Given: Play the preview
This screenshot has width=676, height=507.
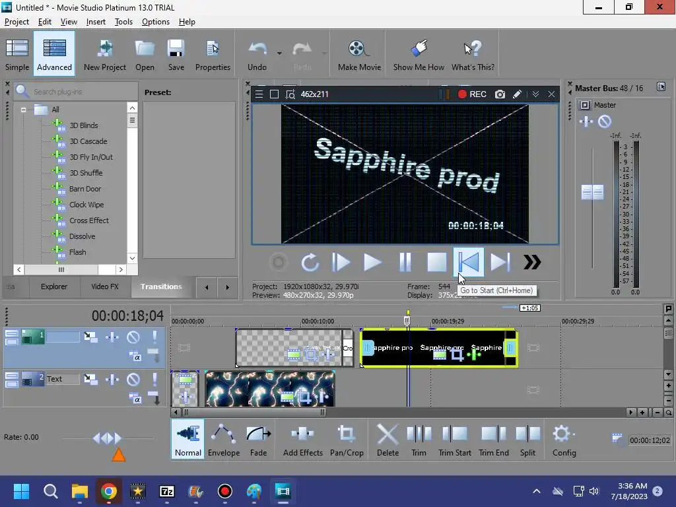Looking at the screenshot, I should tap(372, 262).
